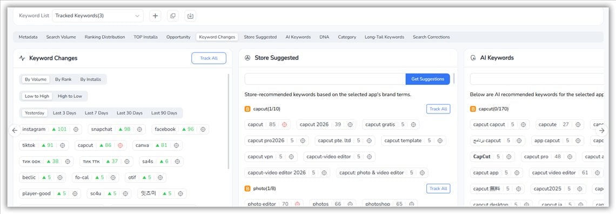Viewport: 616px width, 214px height.
Task: Click the capcut: photo & video editor chip
Action: point(382,173)
